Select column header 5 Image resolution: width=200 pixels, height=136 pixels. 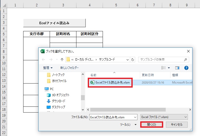(116, 5)
